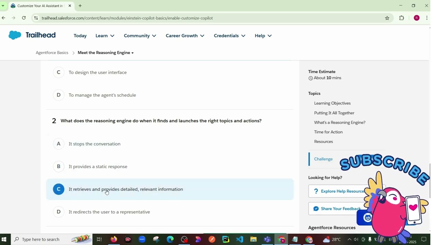Open the tab search dropdown arrow
Image resolution: width=436 pixels, height=245 pixels.
[3, 6]
